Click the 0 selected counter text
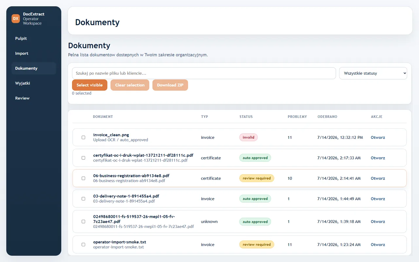Image resolution: width=419 pixels, height=262 pixels. [82, 93]
